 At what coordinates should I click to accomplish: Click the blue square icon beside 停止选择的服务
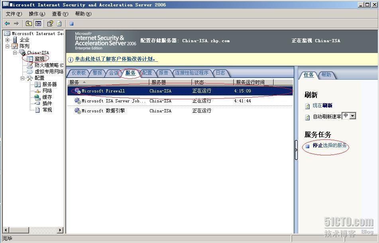coord(307,146)
